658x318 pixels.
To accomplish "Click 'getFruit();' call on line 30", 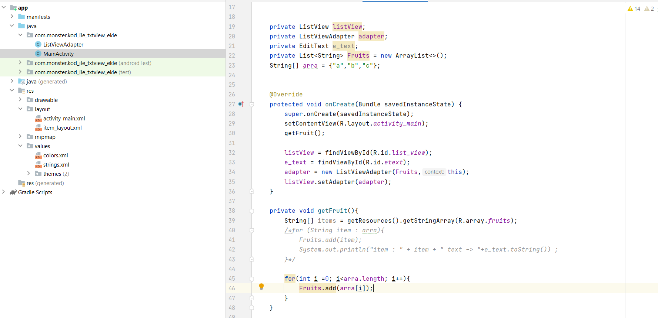I will 304,133.
